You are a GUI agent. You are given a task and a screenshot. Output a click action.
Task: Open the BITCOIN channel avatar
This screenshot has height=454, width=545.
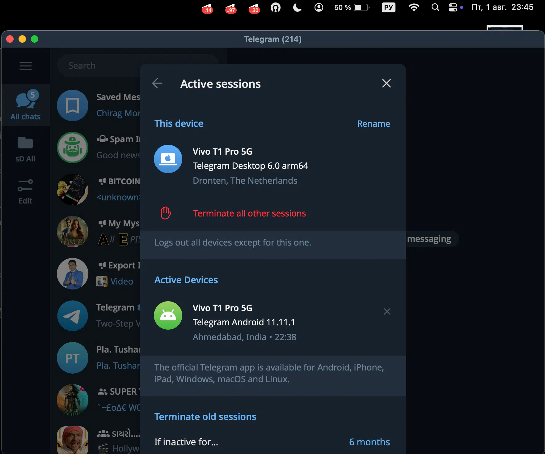point(73,190)
